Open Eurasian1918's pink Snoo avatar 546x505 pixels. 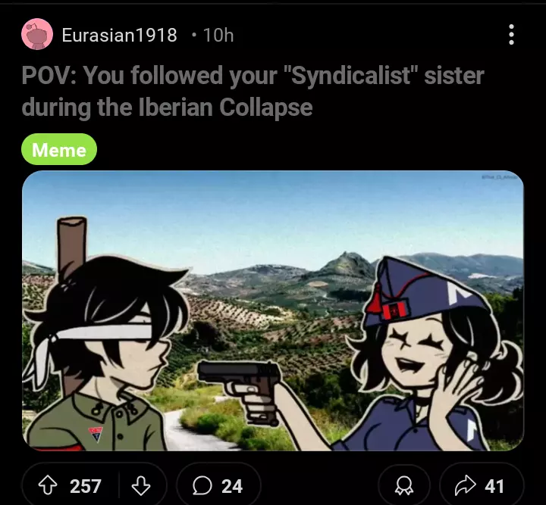click(x=37, y=34)
